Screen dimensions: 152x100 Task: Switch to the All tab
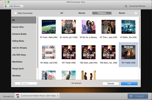tap(62, 13)
